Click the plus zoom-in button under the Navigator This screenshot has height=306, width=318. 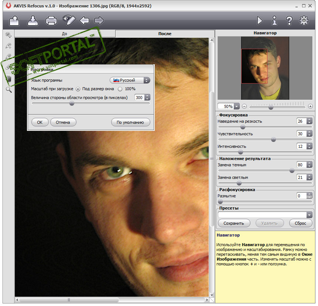310,106
